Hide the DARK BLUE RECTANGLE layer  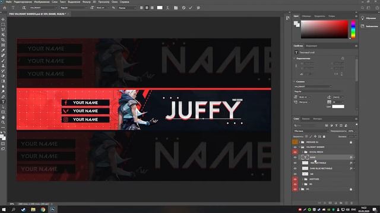coord(295,169)
